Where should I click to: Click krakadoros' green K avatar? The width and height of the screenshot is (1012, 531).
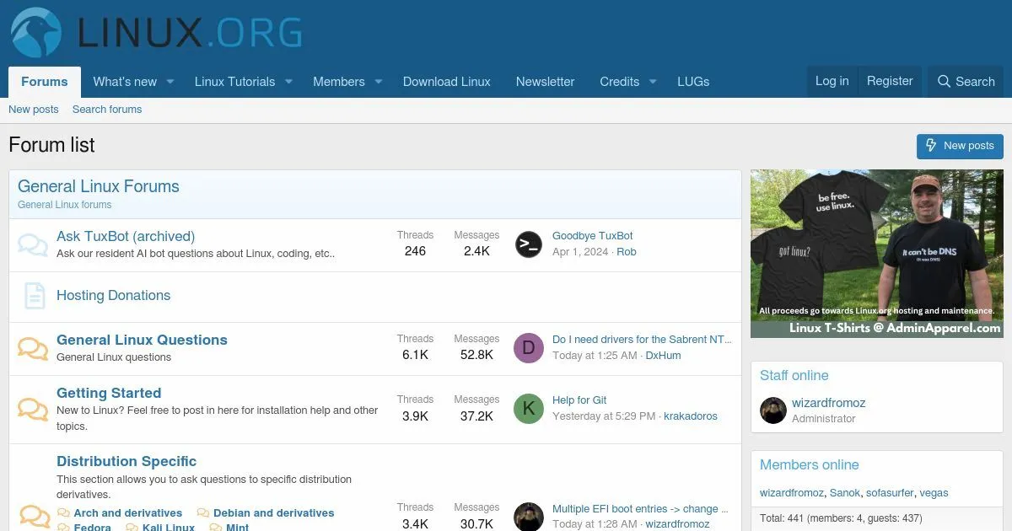click(529, 409)
